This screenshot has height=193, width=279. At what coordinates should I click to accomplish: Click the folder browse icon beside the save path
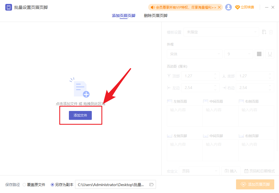(x=151, y=184)
